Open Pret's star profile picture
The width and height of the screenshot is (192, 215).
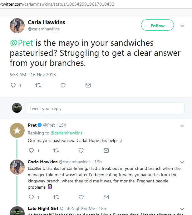[17, 131]
